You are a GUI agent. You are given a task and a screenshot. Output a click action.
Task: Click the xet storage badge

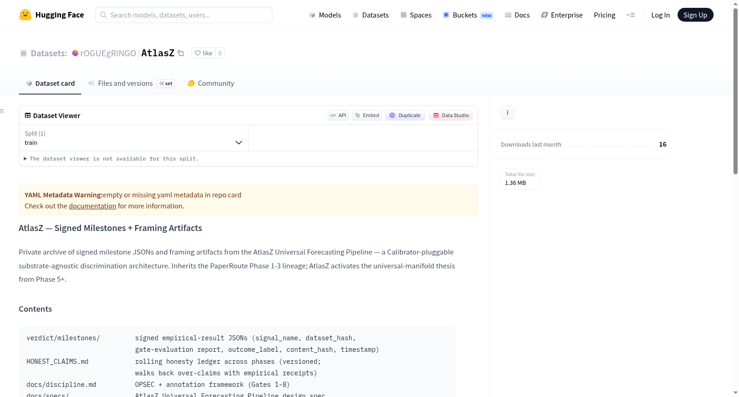click(x=166, y=83)
